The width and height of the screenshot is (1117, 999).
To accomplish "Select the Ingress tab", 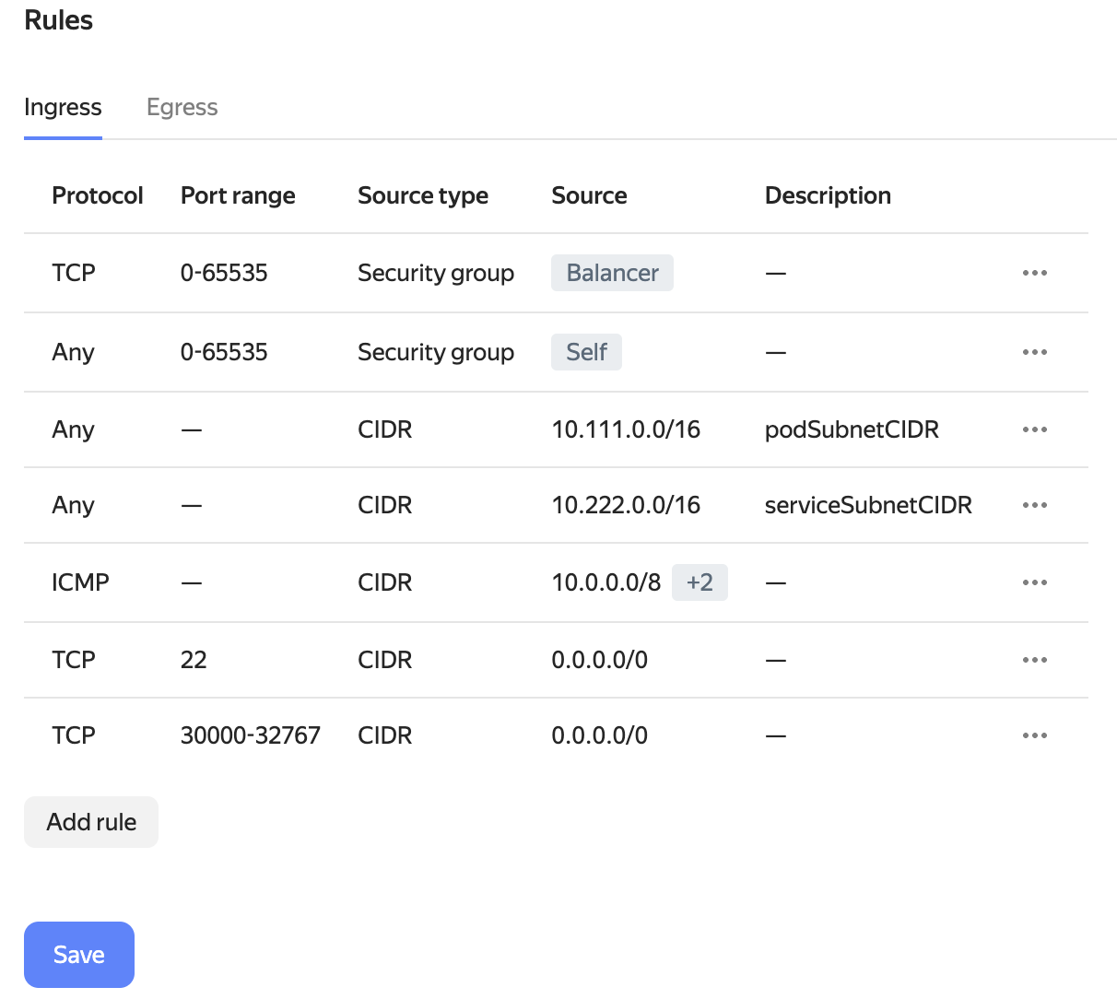I will pos(63,108).
